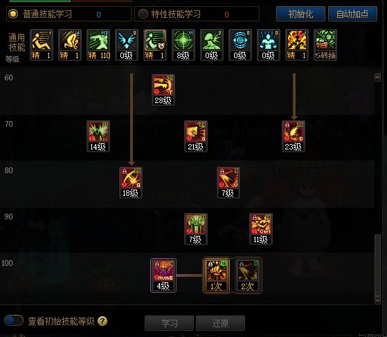Select the 8级 crosshair target skill

pyautogui.click(x=183, y=45)
